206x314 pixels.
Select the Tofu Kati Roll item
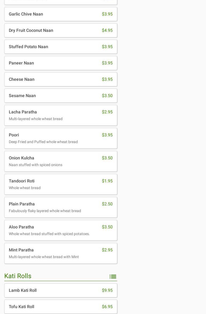pyautogui.click(x=60, y=307)
